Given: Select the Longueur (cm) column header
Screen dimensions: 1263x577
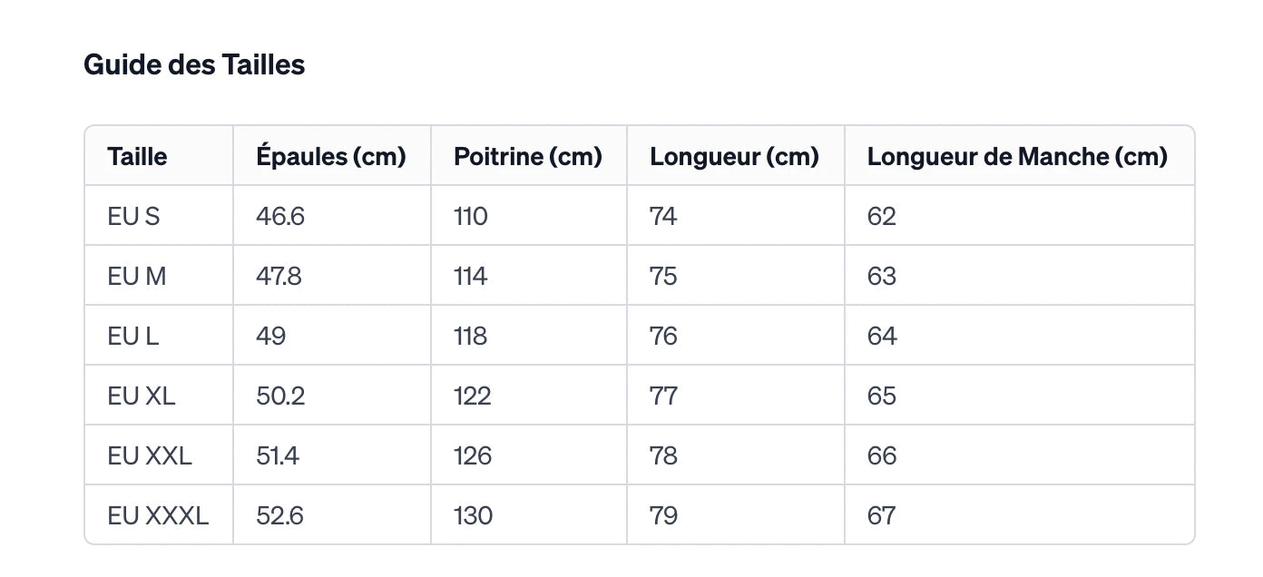Looking at the screenshot, I should [734, 156].
